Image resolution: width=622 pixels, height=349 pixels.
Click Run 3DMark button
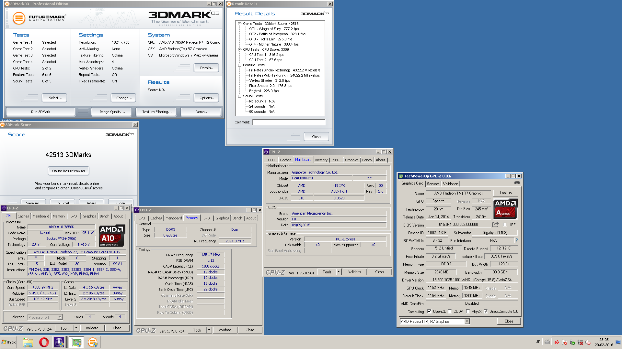click(x=41, y=112)
